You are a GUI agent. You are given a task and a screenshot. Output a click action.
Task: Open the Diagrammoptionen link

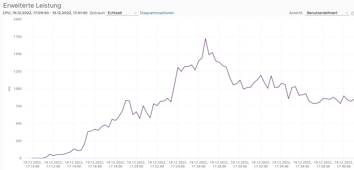pos(157,13)
